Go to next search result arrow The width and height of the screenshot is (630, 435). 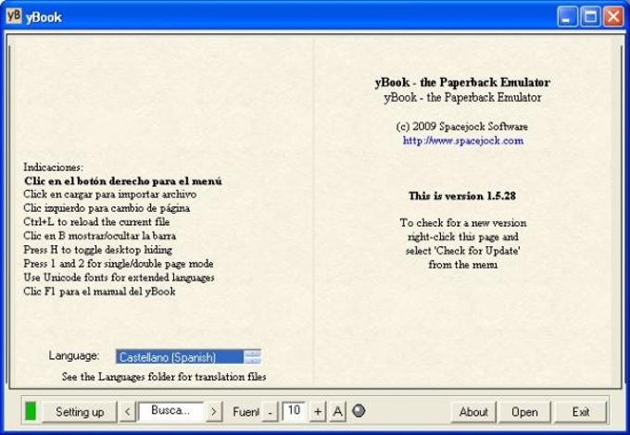tap(214, 412)
